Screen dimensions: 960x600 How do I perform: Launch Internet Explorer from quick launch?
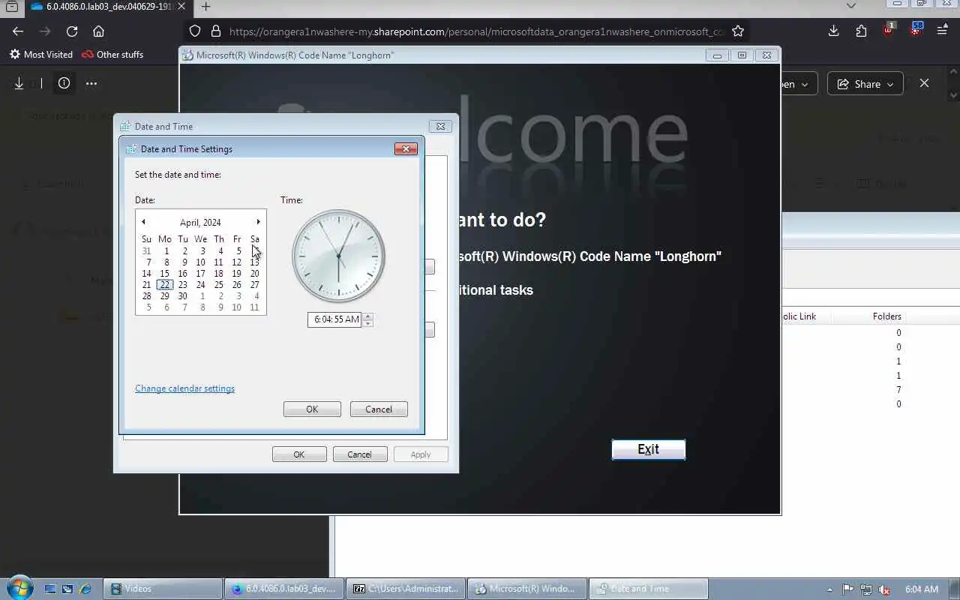[x=85, y=589]
